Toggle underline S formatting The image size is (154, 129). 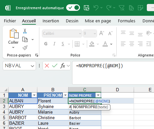(63, 44)
